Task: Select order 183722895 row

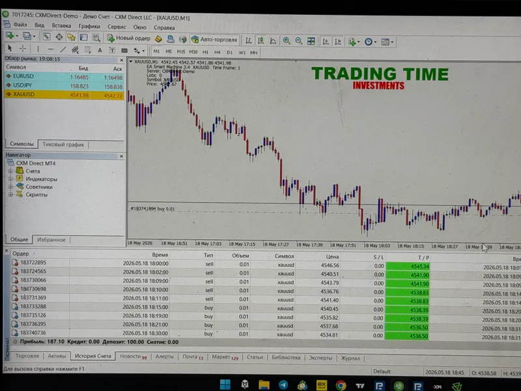Action: coord(266,264)
